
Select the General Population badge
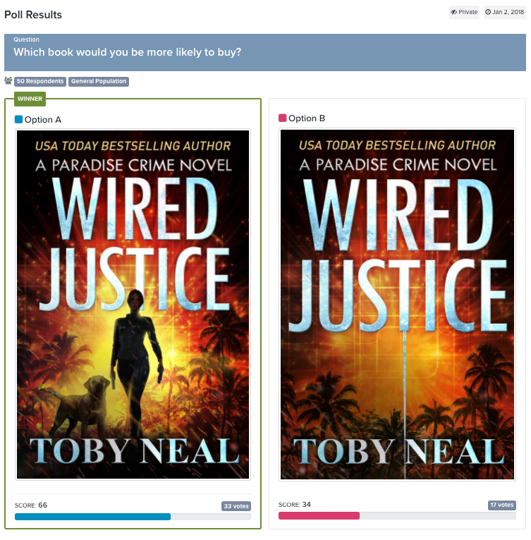(x=99, y=81)
